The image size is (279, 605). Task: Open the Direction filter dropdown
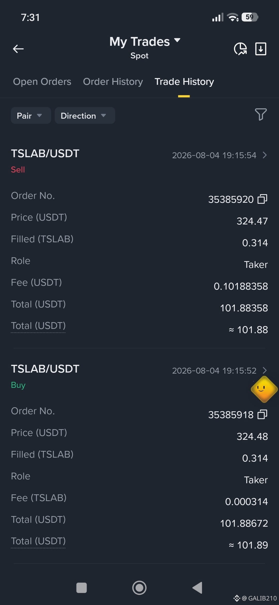pyautogui.click(x=85, y=116)
